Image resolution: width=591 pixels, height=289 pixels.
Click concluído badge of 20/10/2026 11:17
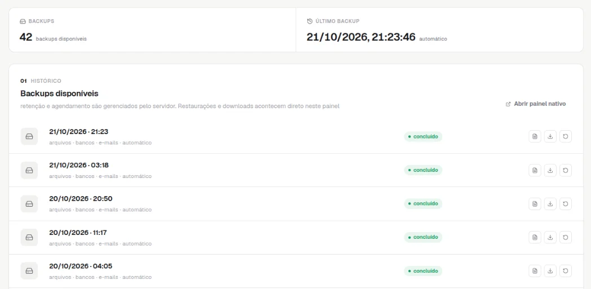(x=423, y=237)
